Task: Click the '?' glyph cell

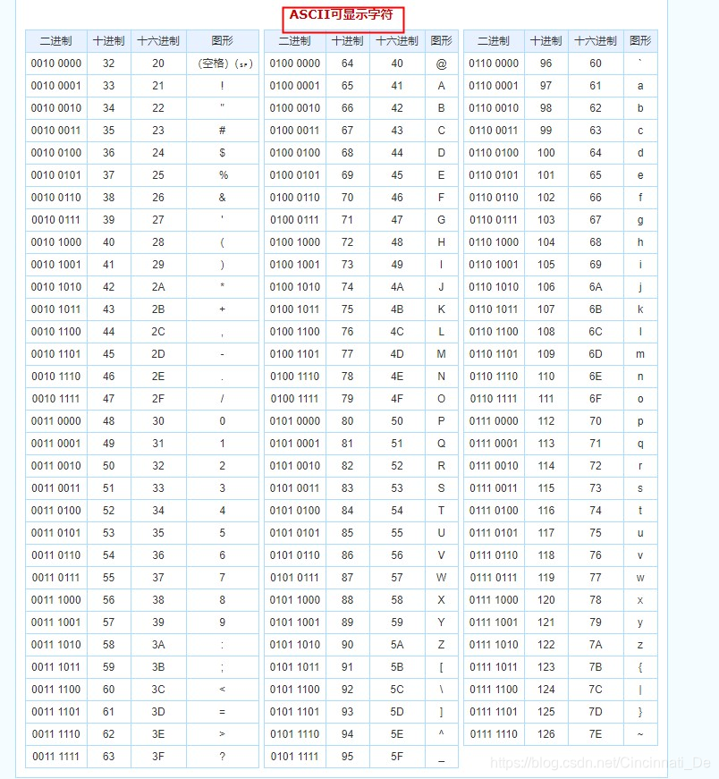Action: (x=223, y=757)
